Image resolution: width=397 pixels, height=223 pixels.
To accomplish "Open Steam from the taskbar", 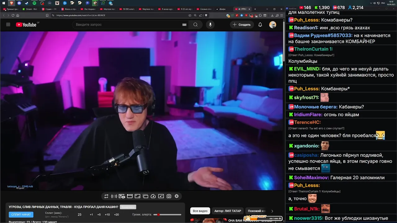I will pos(26,3).
